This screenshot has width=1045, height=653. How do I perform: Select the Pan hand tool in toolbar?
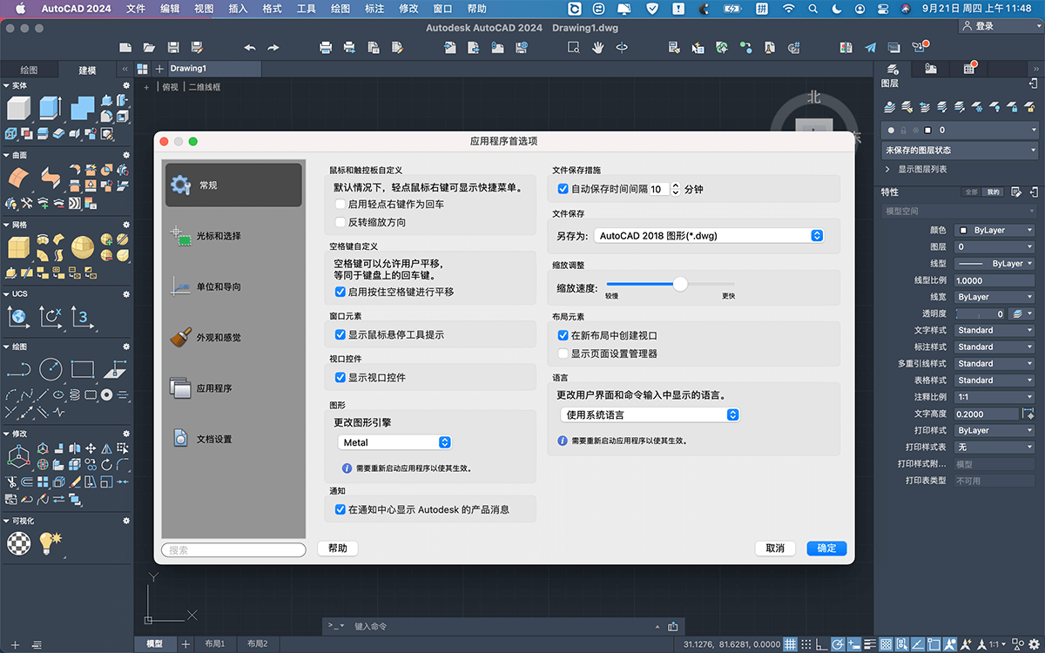click(598, 47)
